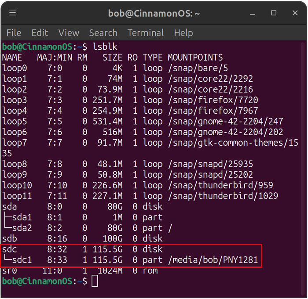Close the terminal window
Image resolution: width=308 pixels, height=299 pixels.
coord(295,13)
